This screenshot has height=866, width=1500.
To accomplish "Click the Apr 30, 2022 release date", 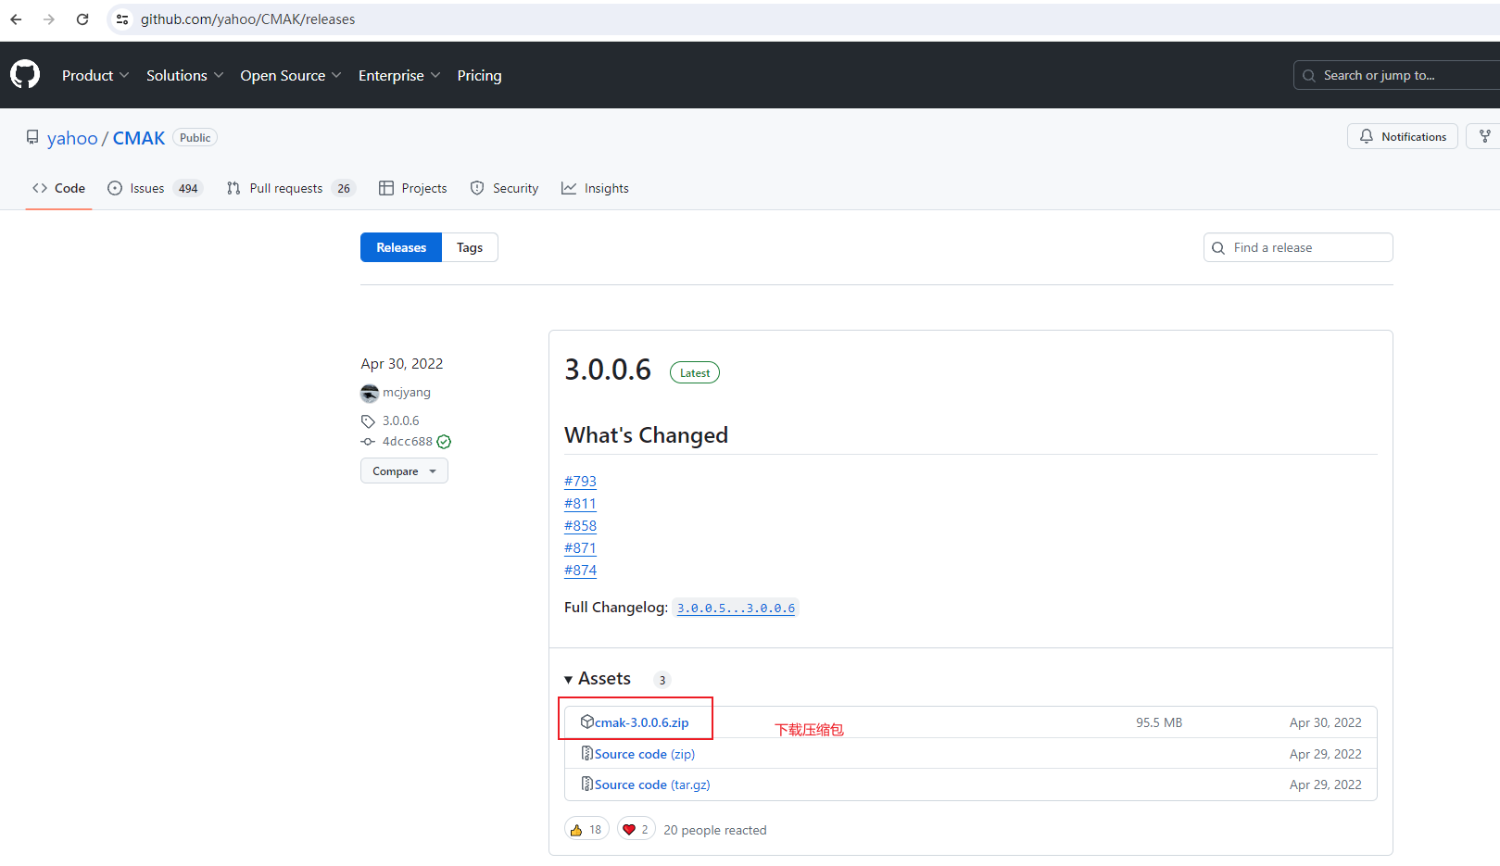I will pos(402,364).
